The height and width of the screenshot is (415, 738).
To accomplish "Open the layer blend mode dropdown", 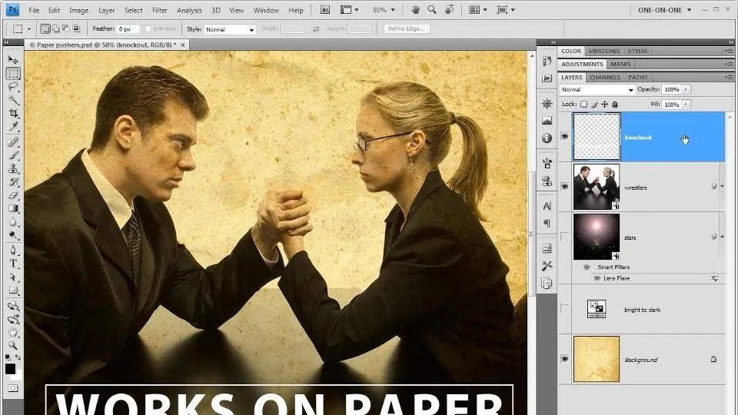I will point(598,90).
